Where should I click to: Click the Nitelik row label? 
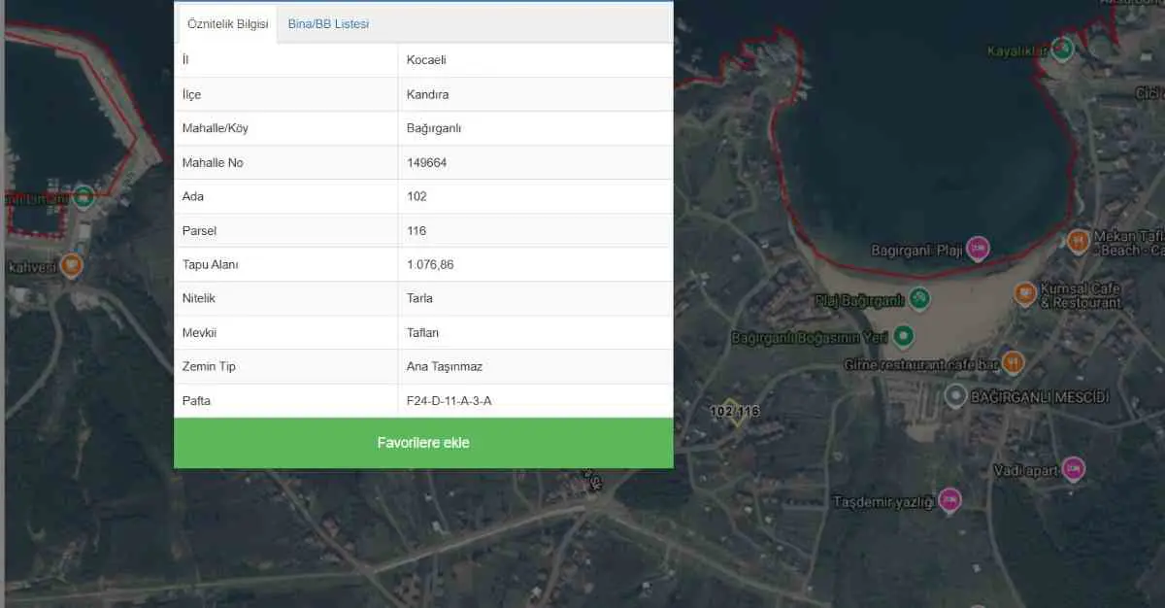198,298
